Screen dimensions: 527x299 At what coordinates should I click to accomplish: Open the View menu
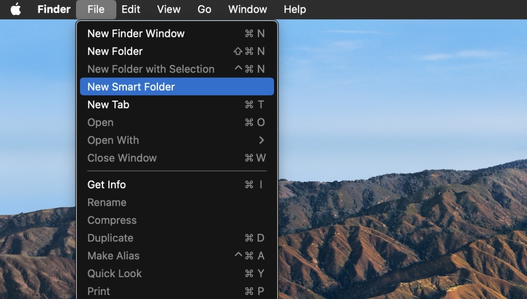tap(169, 9)
